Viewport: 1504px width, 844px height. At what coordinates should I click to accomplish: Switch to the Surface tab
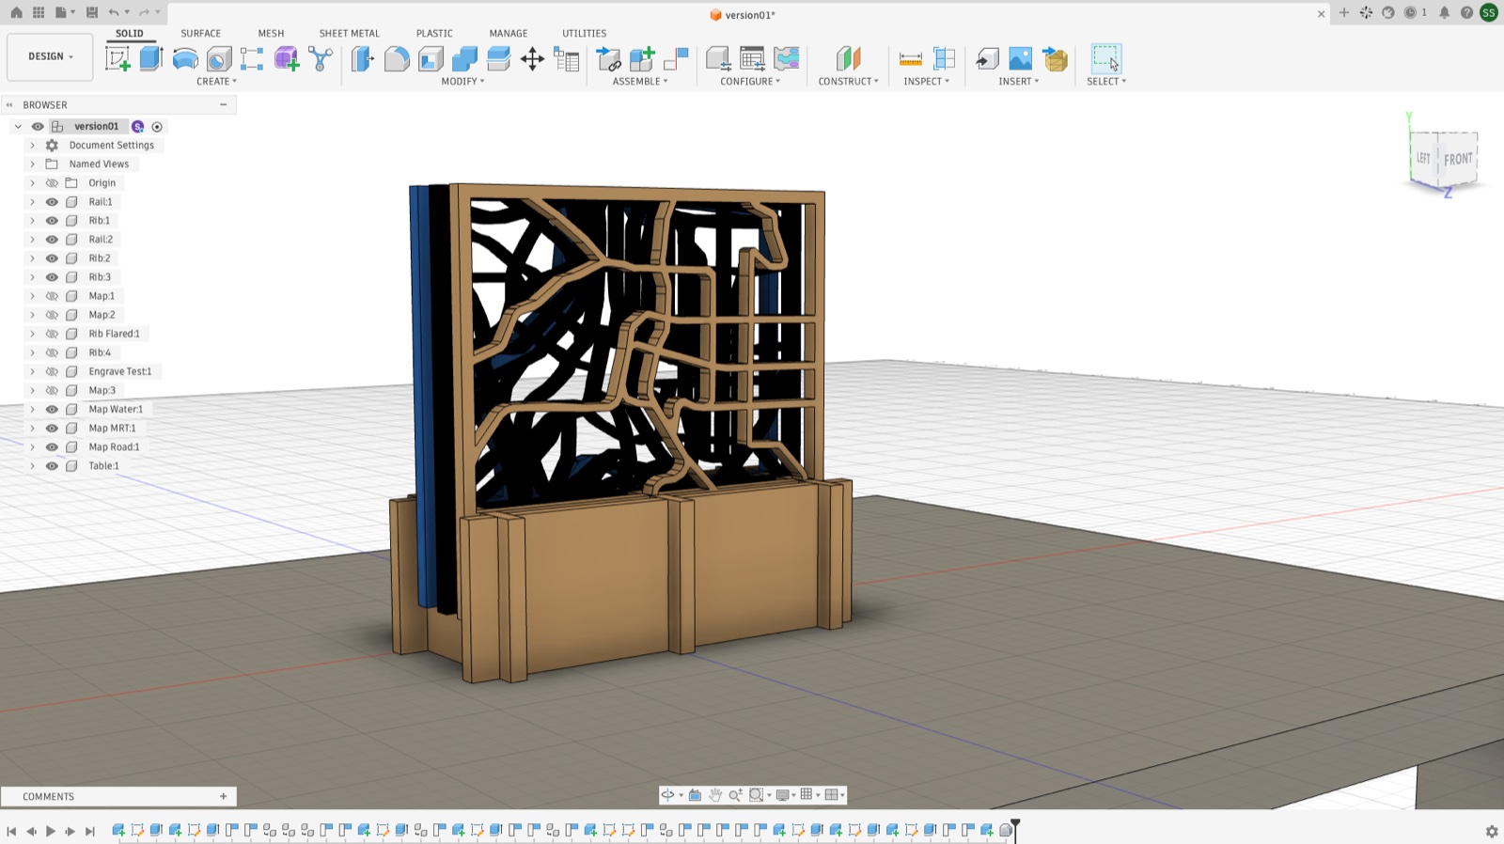[201, 33]
